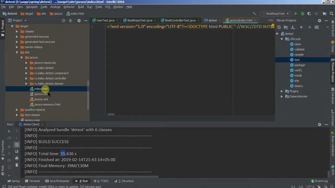
Task: Open the TODO tool window
Action: (x=101, y=181)
